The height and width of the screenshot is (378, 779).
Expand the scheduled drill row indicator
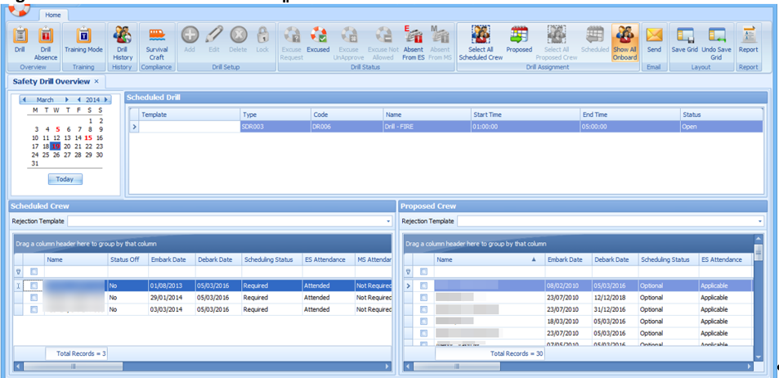tap(133, 127)
